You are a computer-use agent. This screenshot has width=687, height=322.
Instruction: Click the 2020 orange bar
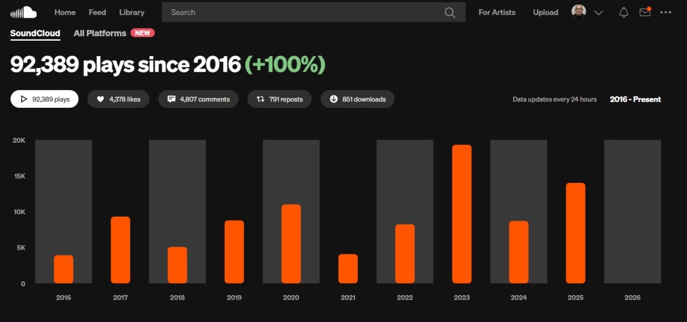pos(291,244)
